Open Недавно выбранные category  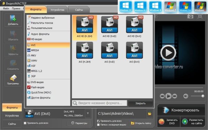click(48, 18)
